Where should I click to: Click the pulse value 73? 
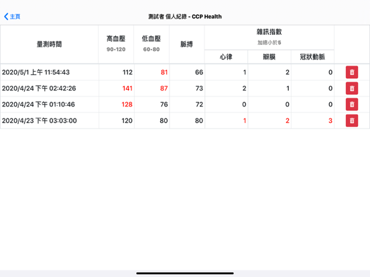click(199, 88)
